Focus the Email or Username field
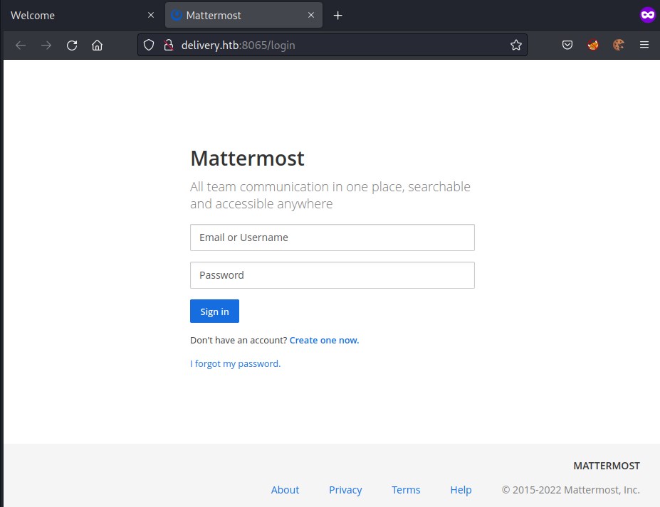The height and width of the screenshot is (507, 660). pos(332,238)
